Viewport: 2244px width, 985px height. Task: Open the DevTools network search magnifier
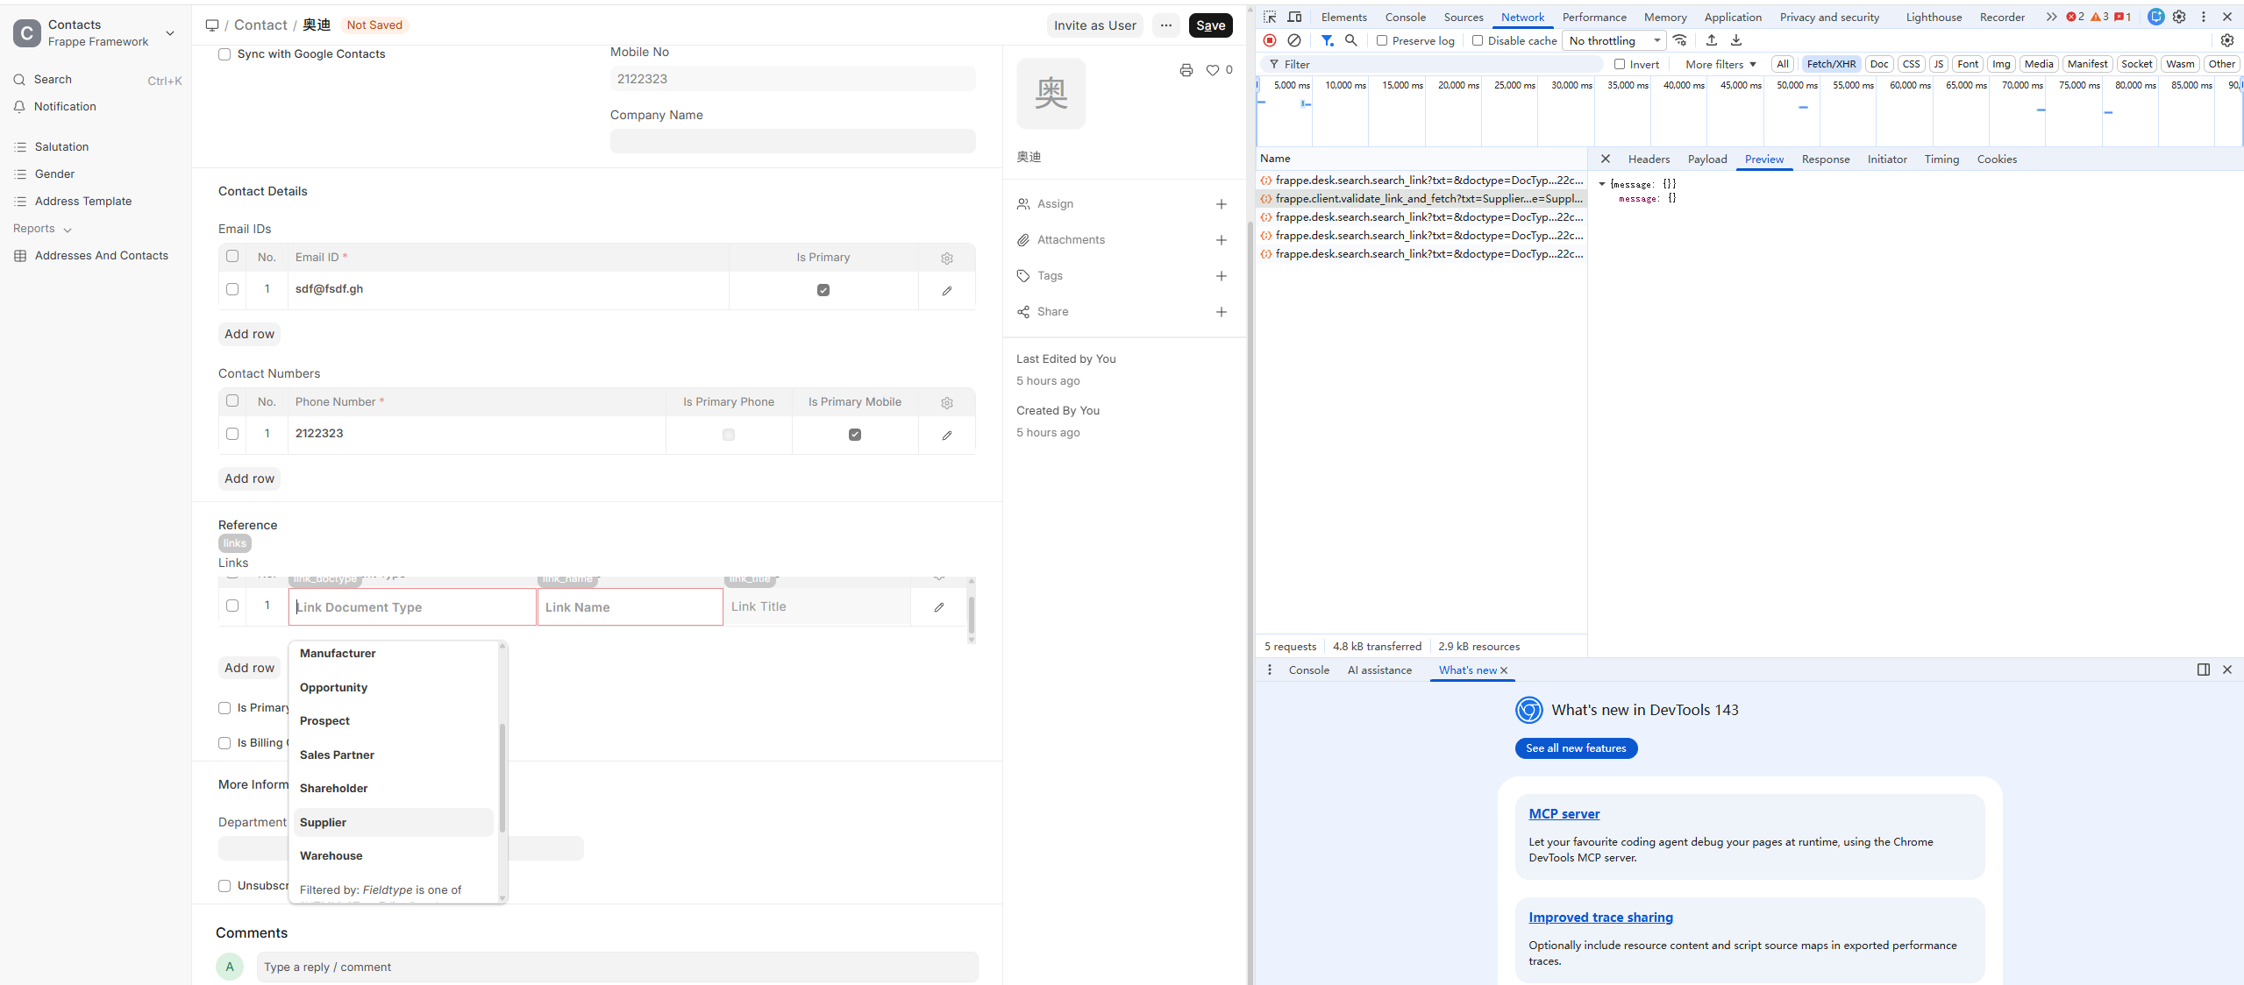point(1350,40)
